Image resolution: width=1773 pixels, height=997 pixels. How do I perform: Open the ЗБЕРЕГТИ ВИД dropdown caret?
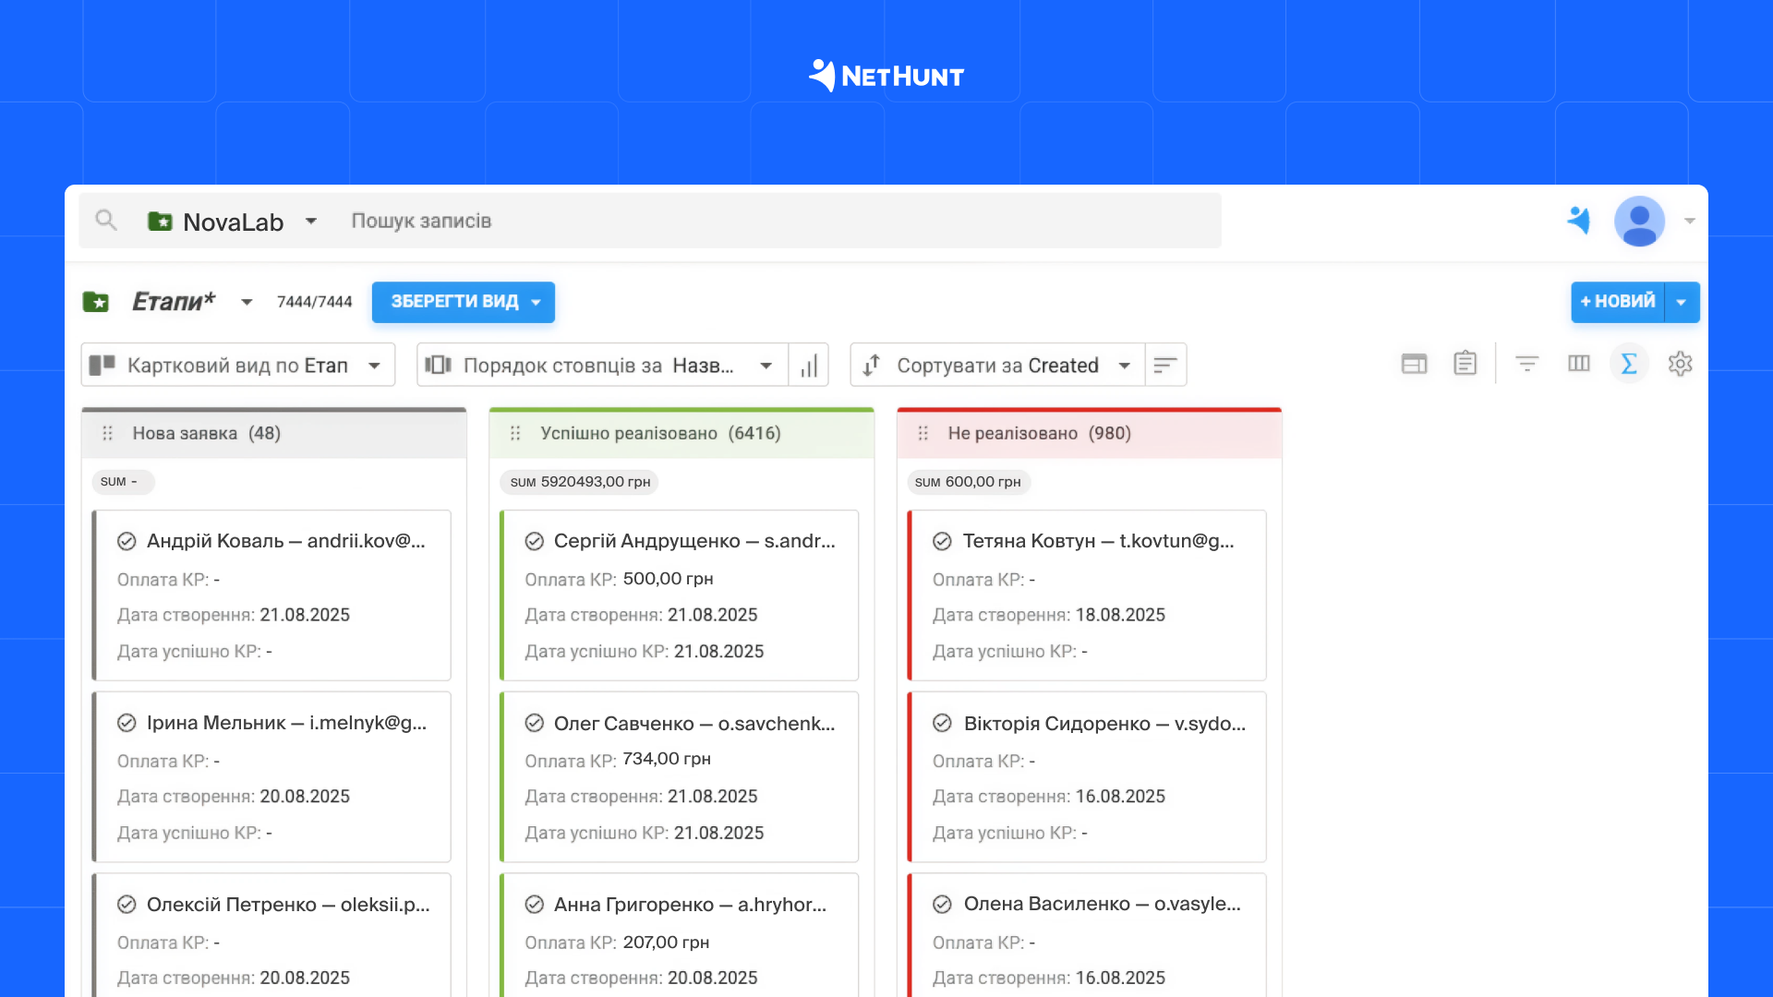[536, 303]
